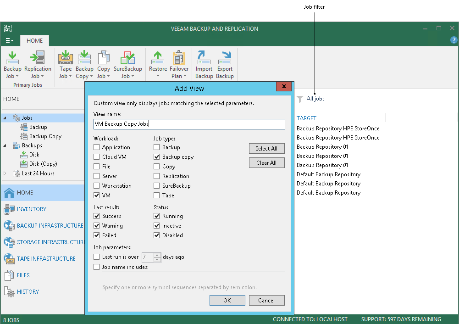Select the Disk (Copy) tree node
The height and width of the screenshot is (324, 459).
(43, 164)
